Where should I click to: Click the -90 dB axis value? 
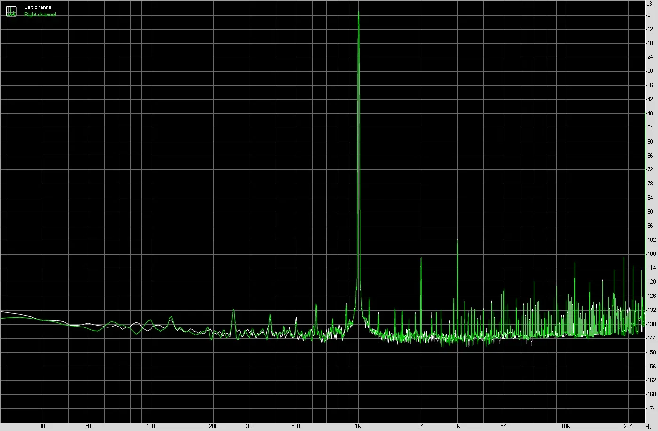click(x=650, y=212)
